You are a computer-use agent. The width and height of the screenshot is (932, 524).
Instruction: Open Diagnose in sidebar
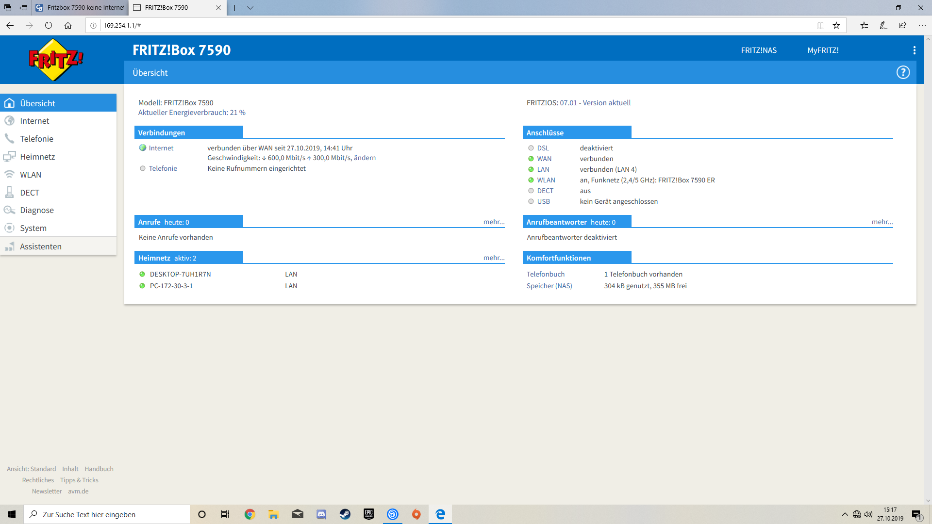tap(37, 210)
